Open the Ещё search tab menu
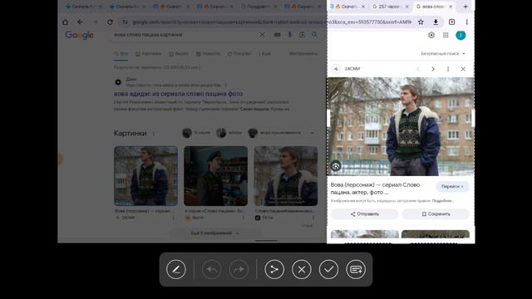This screenshot has width=532, height=299. click(264, 54)
